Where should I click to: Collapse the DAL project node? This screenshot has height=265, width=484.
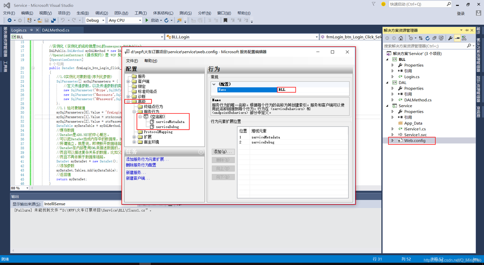tap(388, 83)
